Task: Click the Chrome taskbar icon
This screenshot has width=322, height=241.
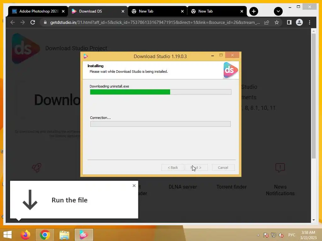Action: coord(45,235)
